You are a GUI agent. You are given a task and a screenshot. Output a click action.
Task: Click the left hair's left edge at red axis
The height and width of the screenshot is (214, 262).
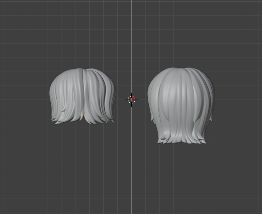(51, 100)
